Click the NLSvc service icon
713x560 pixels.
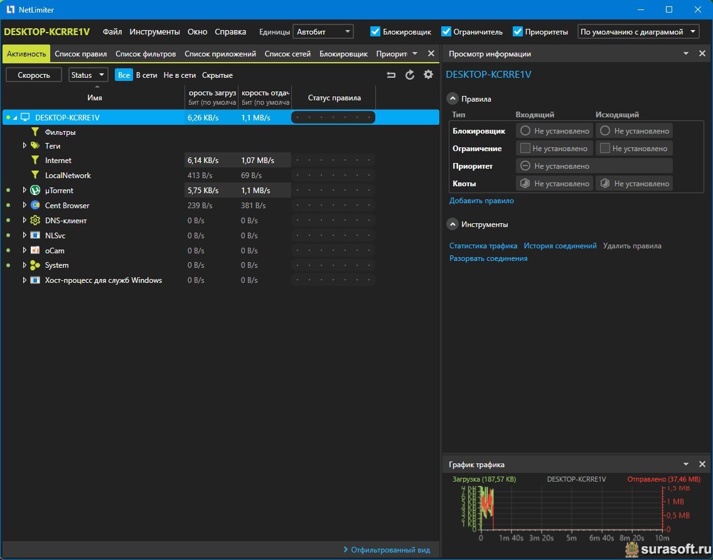tap(35, 235)
